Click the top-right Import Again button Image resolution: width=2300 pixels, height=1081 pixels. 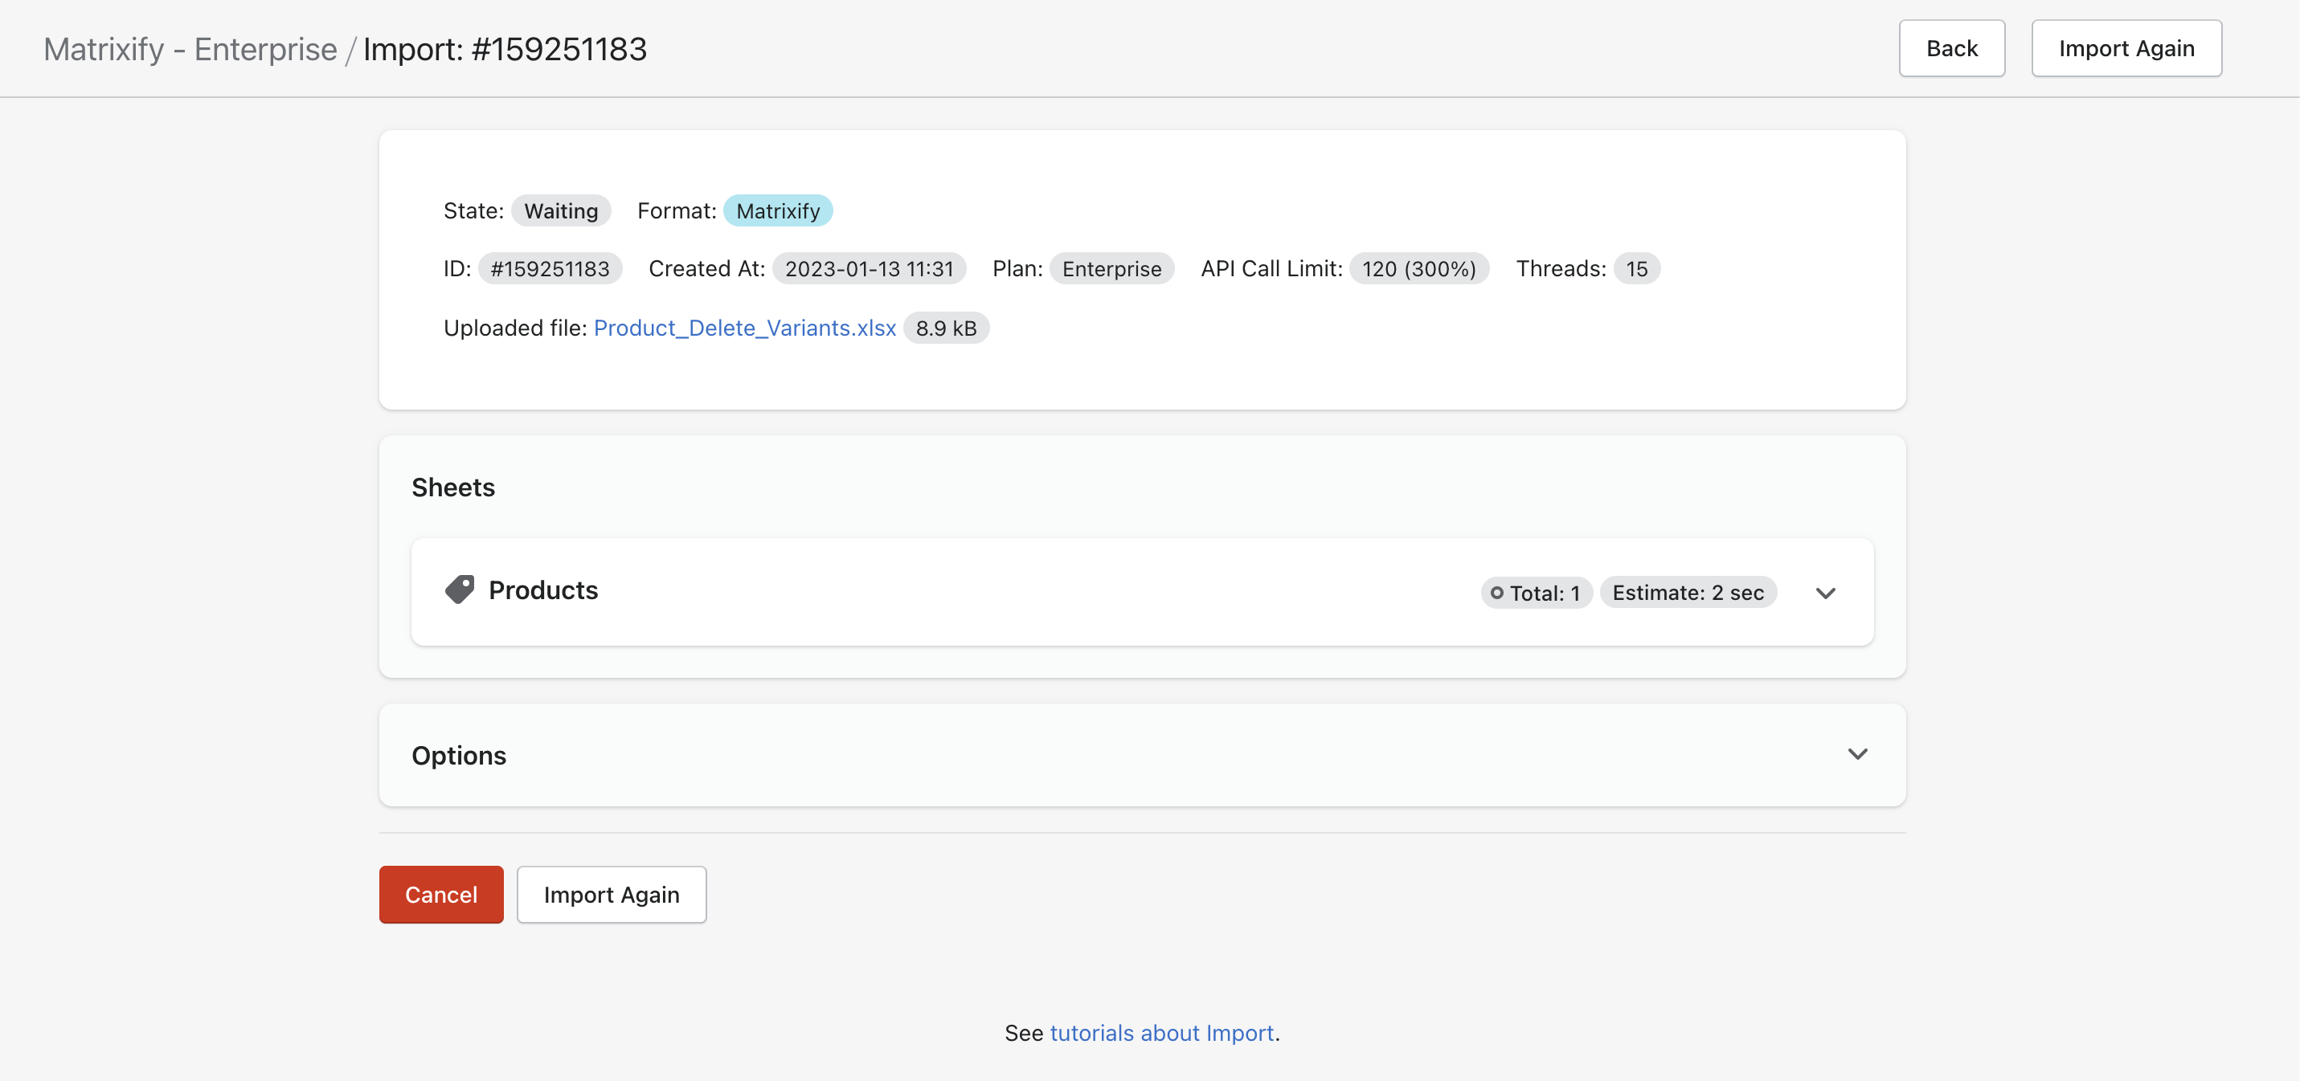coord(2126,48)
